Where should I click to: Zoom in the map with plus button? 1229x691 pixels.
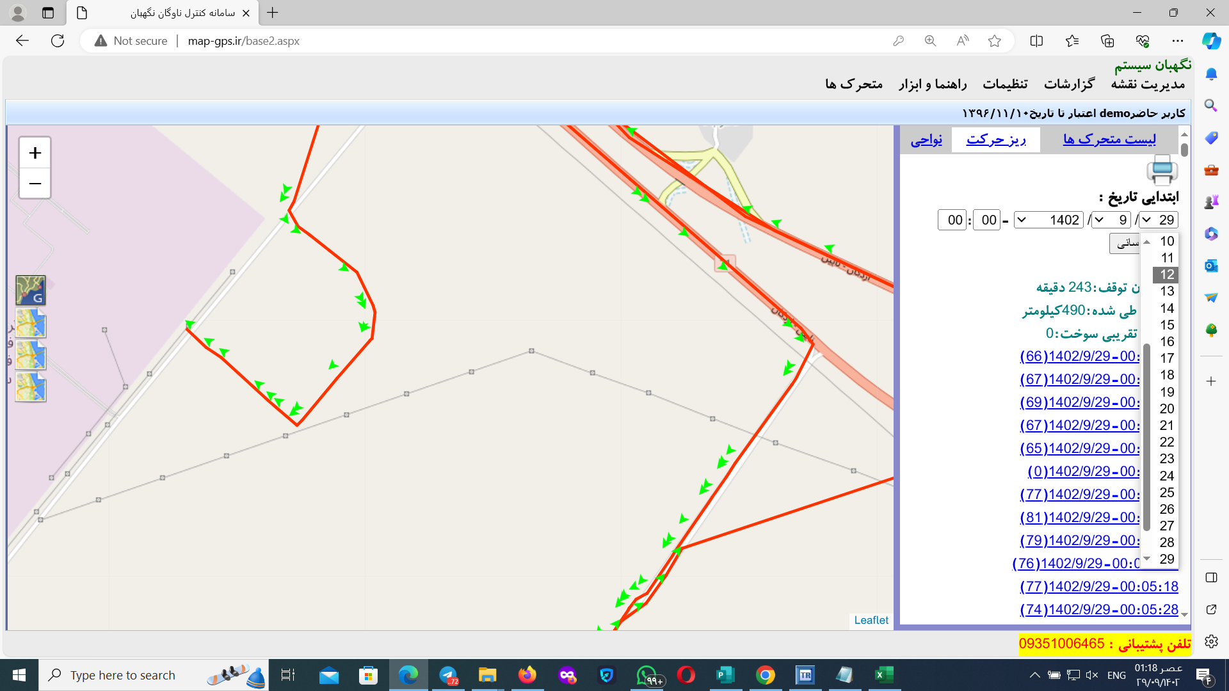pos(35,153)
